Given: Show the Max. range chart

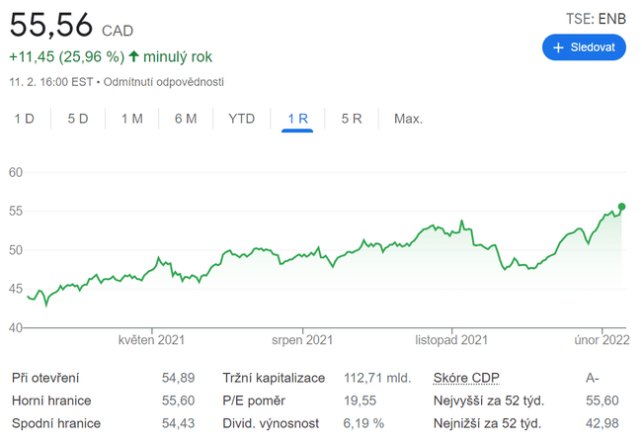Looking at the screenshot, I should (x=408, y=119).
